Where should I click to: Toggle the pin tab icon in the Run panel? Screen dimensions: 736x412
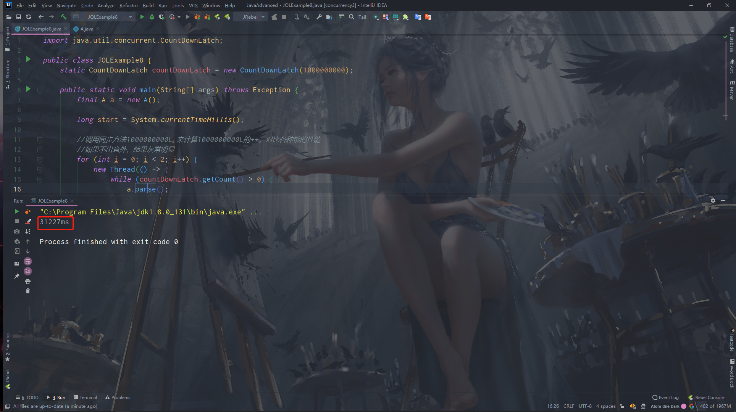(x=17, y=276)
